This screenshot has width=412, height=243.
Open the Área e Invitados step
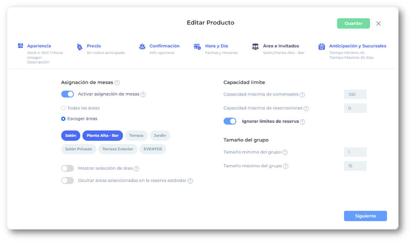(x=281, y=46)
